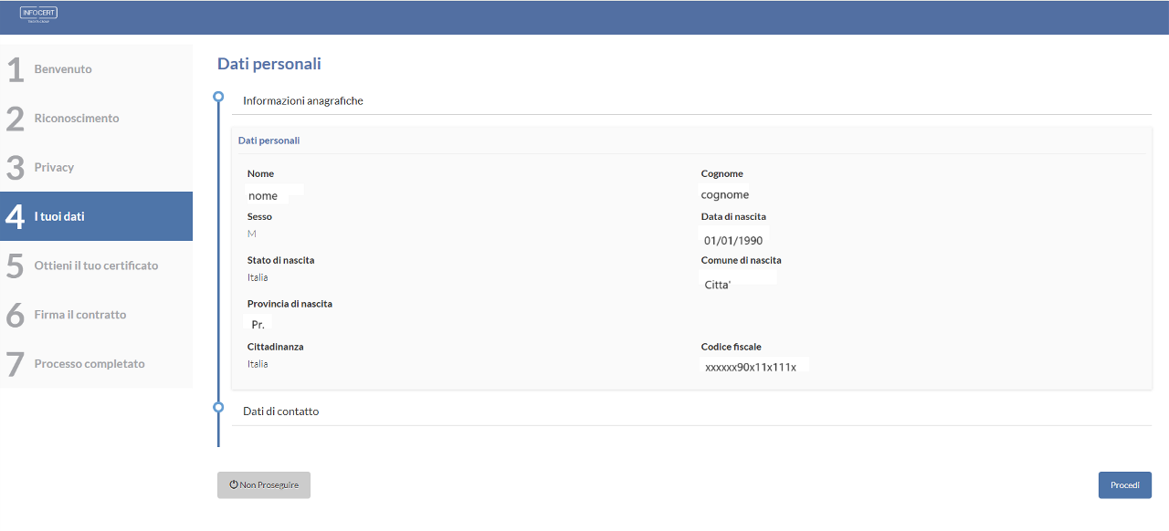The width and height of the screenshot is (1169, 531).
Task: Click the InfoCert logo in header
Action: (x=38, y=15)
